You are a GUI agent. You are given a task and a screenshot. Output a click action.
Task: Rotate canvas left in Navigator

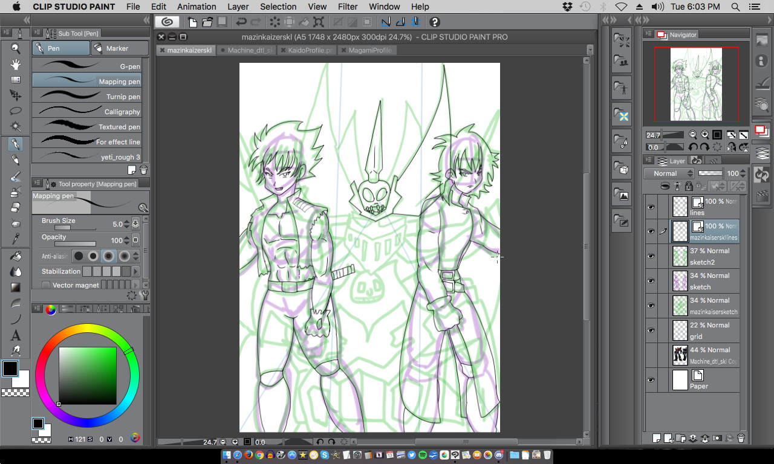694,147
